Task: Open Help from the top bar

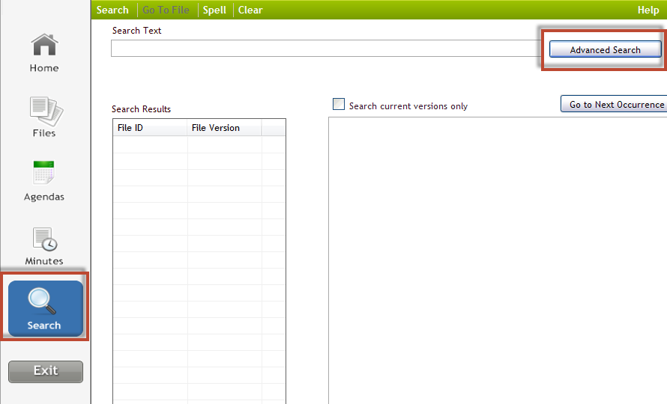Action: [648, 10]
